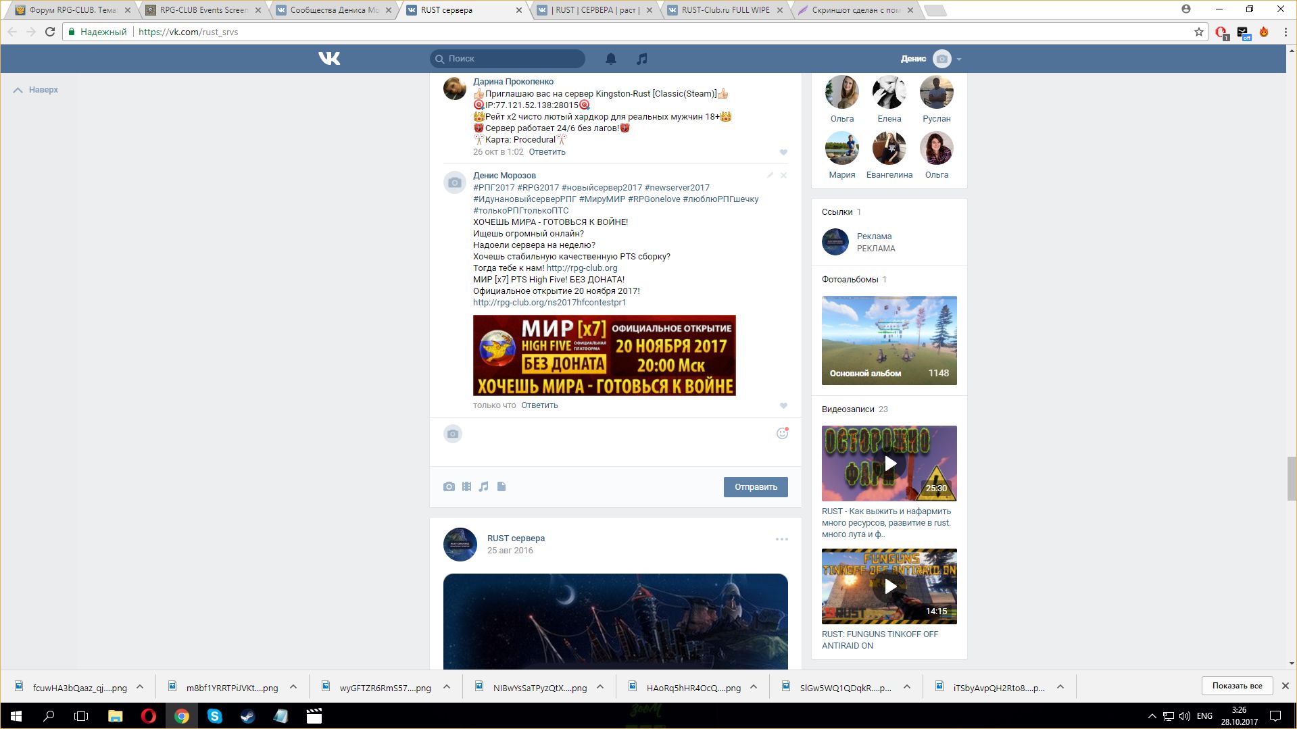
Task: Open Skype from the taskbar
Action: 214,716
